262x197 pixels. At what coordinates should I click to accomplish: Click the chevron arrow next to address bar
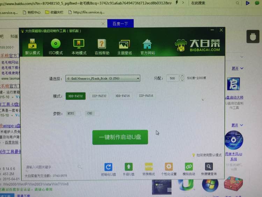click(183, 3)
